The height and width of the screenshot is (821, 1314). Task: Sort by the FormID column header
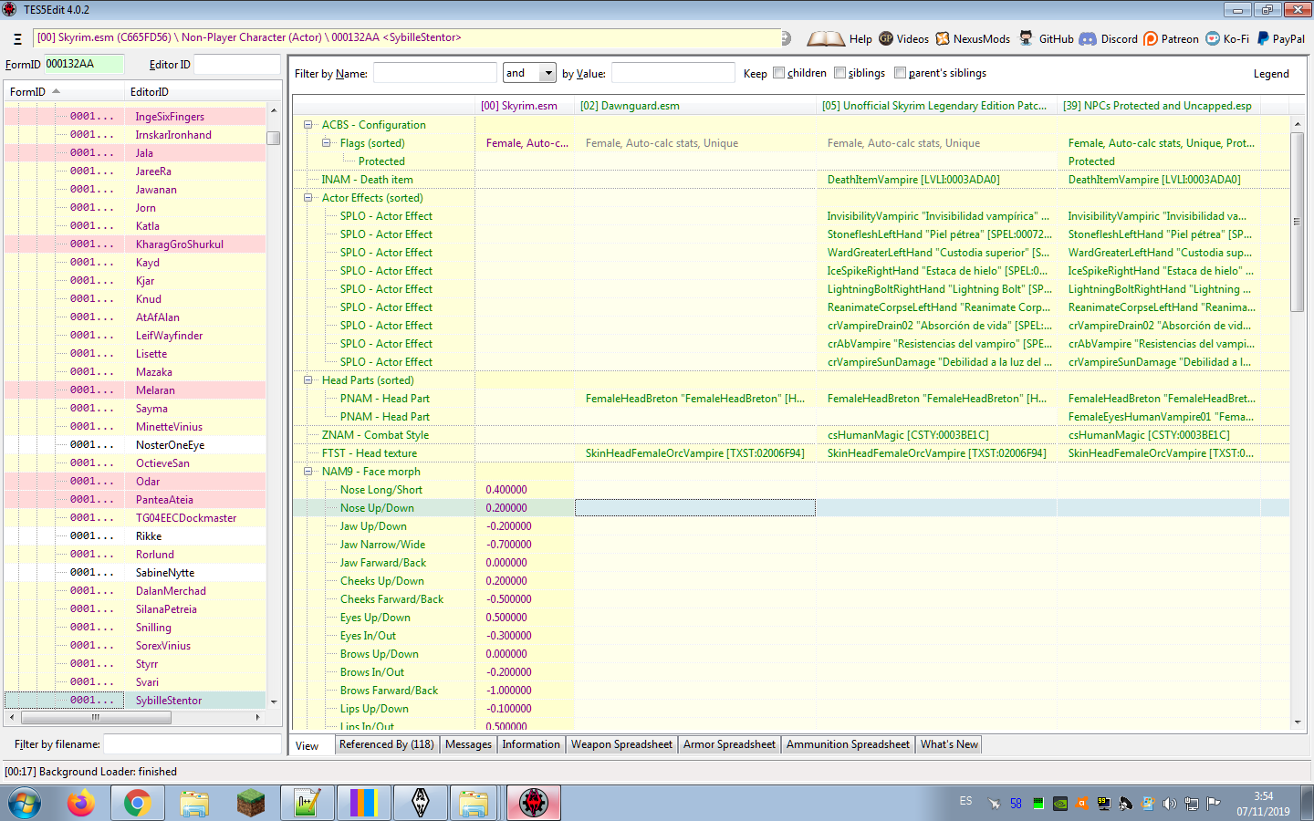(x=64, y=92)
